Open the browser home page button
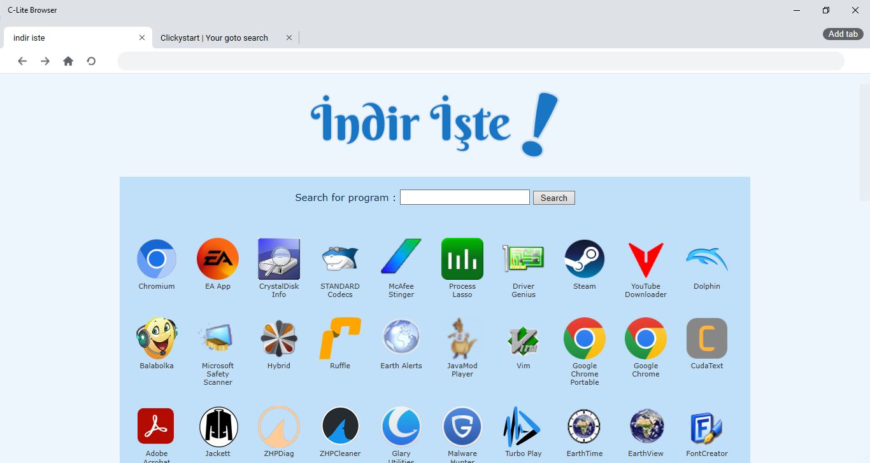The width and height of the screenshot is (870, 463). point(68,61)
